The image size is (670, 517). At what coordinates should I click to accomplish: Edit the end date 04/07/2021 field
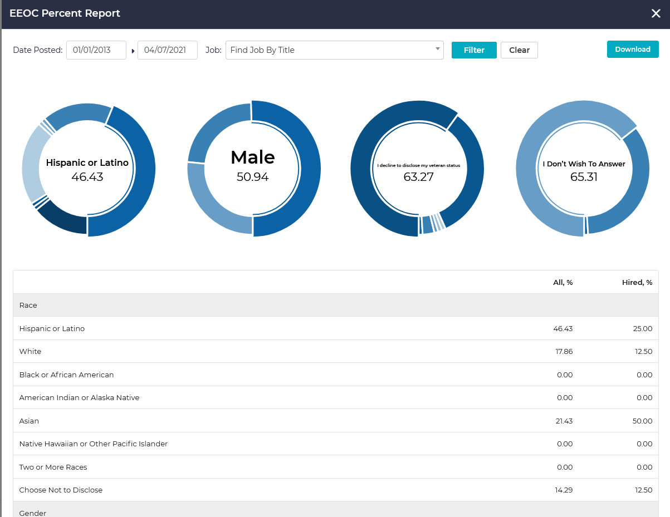point(167,50)
